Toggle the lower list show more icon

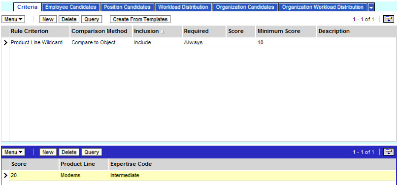coord(388,152)
